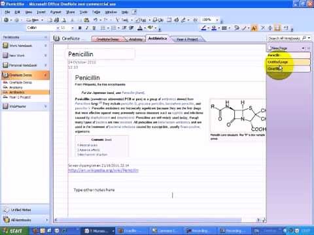Toggle Bold formatting
Viewport: 314px width, 235px height.
tap(80, 28)
